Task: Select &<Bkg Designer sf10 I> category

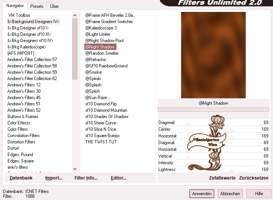Action: pos(28,28)
